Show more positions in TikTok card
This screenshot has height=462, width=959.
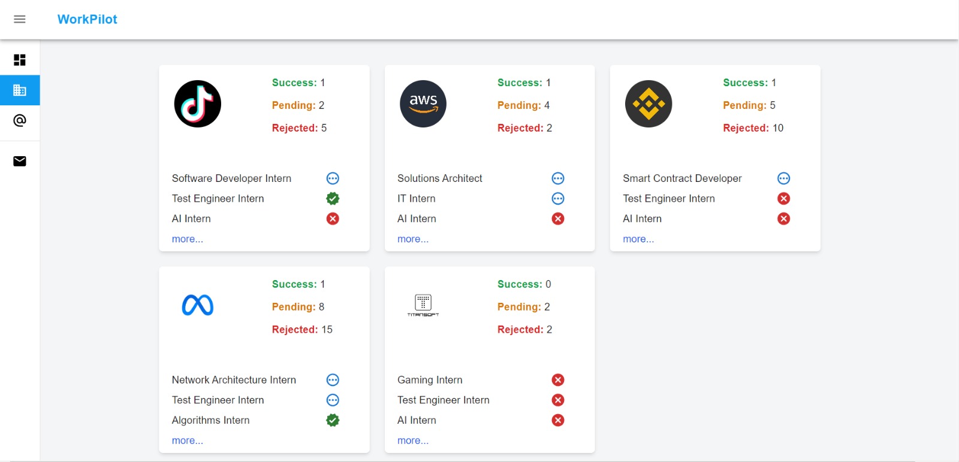pos(188,239)
